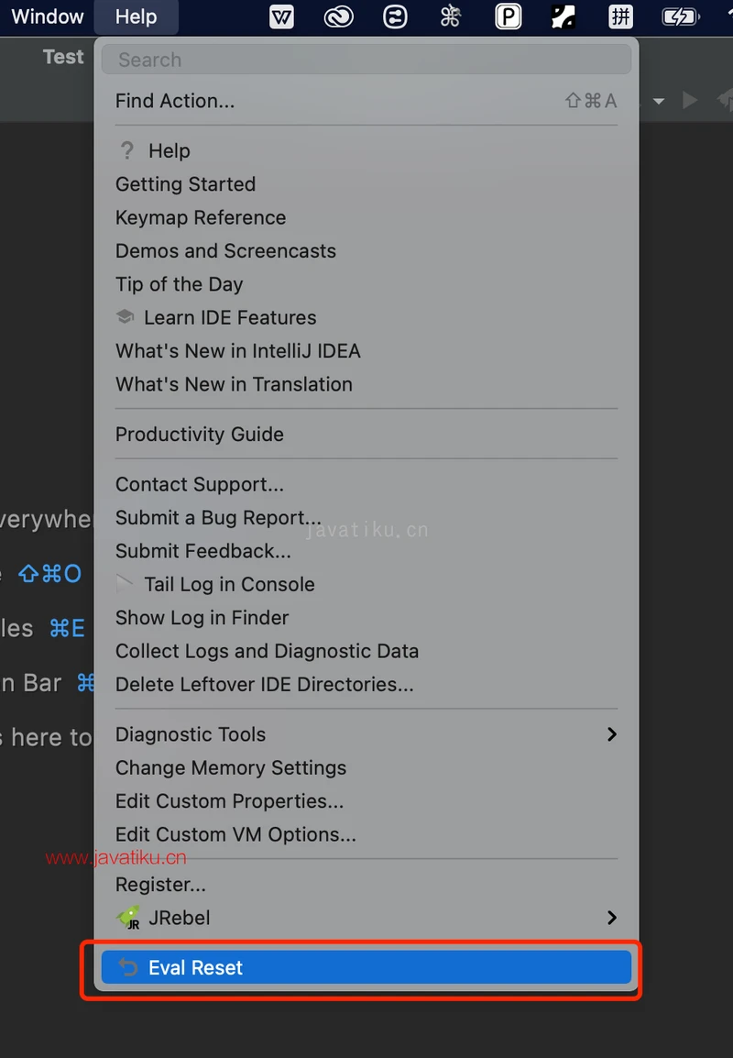The width and height of the screenshot is (733, 1058).
Task: Open the Window menu
Action: coord(47,17)
